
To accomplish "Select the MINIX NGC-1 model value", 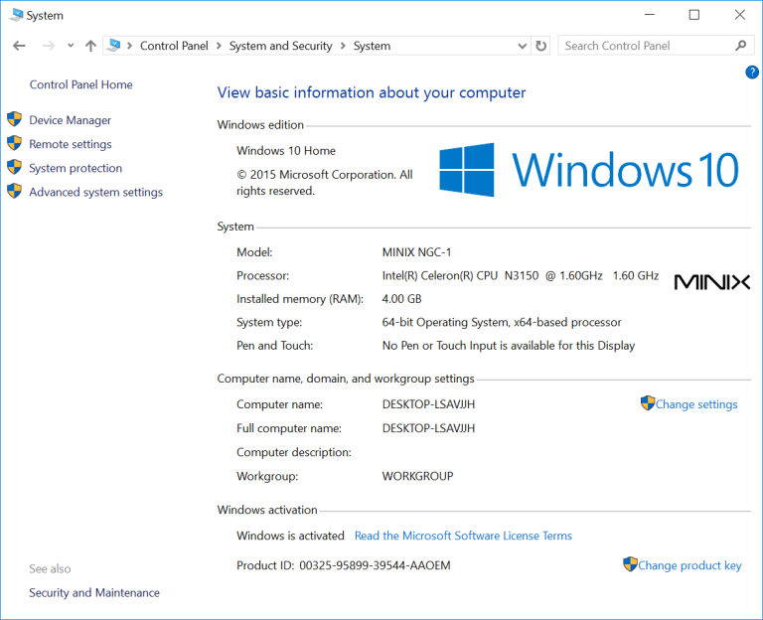I will [416, 252].
